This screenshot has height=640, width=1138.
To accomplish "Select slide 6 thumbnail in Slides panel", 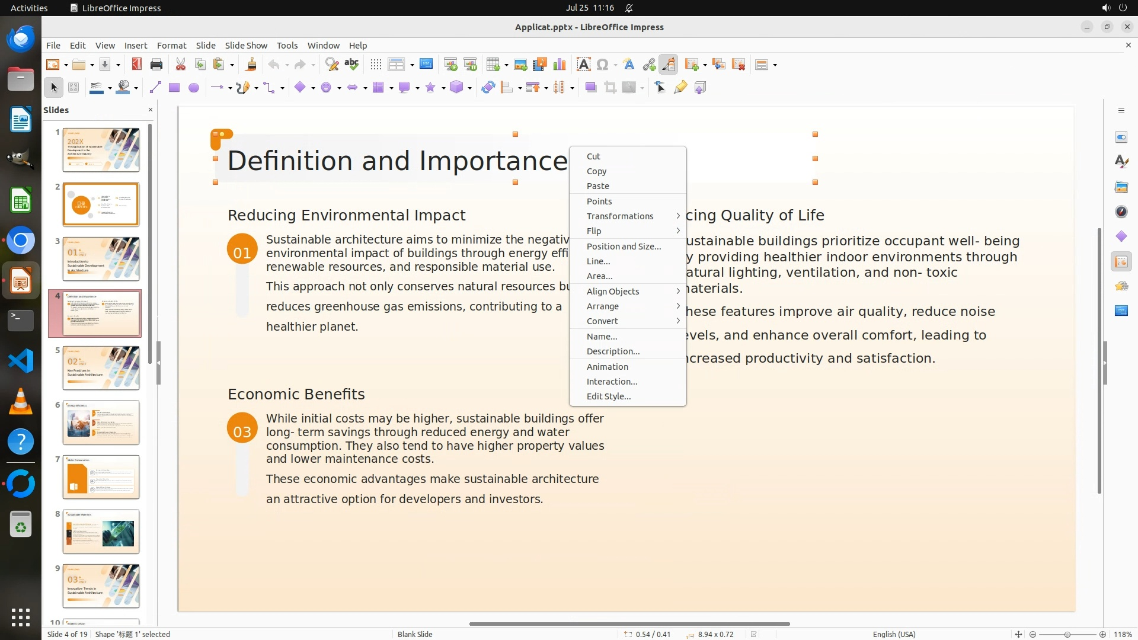I will (101, 423).
